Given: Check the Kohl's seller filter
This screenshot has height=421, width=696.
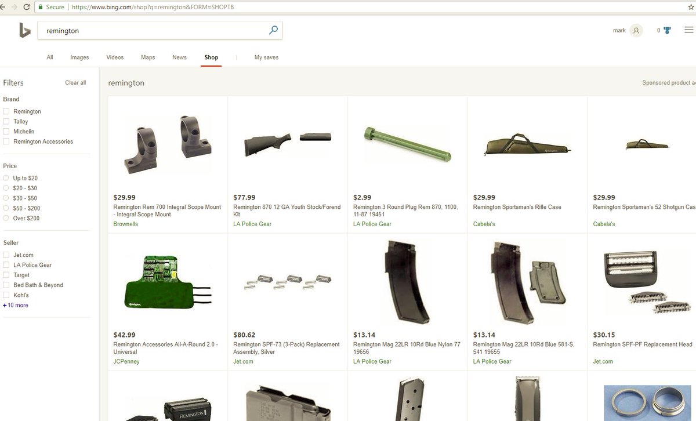Looking at the screenshot, I should (x=6, y=295).
